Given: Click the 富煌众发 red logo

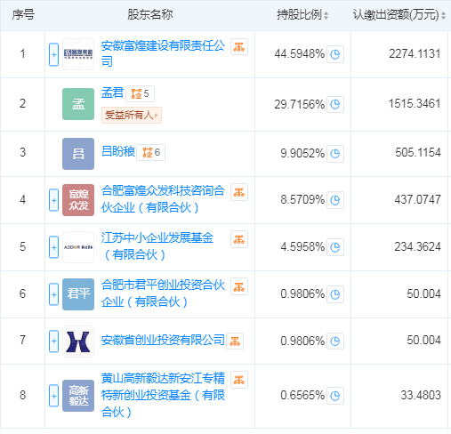Looking at the screenshot, I should click(78, 200).
